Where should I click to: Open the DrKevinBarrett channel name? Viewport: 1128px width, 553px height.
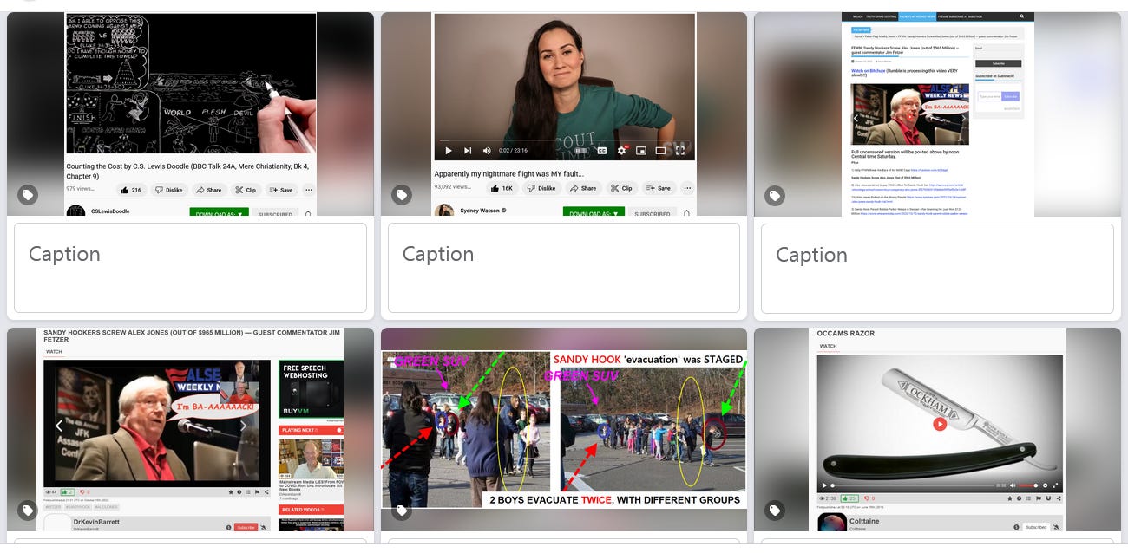tap(97, 522)
